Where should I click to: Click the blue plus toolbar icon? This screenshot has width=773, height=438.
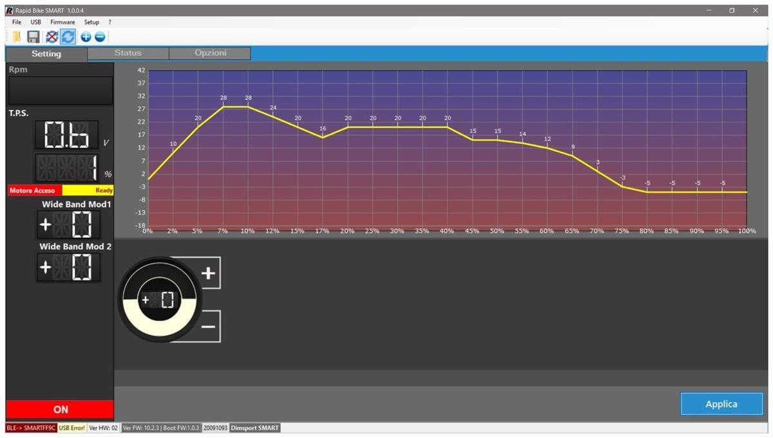pyautogui.click(x=86, y=37)
